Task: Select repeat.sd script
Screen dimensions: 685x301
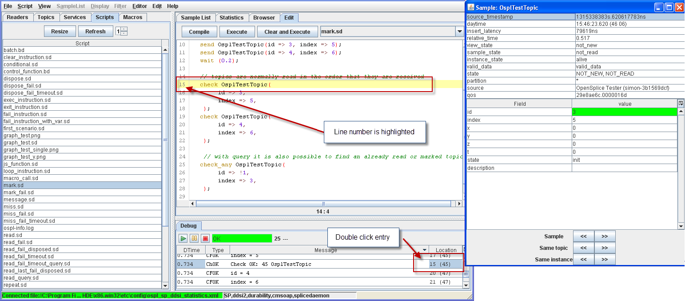Action: (82, 285)
